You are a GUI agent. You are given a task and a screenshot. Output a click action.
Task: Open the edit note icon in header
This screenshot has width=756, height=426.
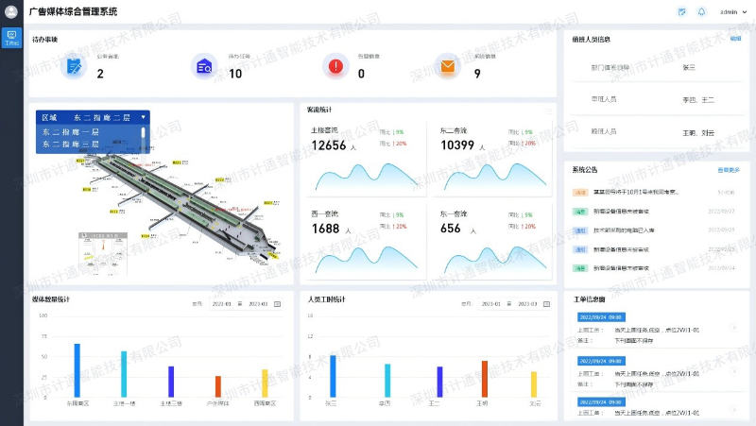click(682, 12)
